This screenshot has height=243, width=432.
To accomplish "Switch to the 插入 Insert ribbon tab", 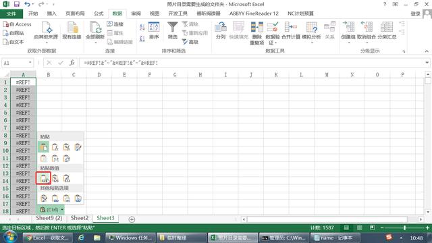I will pos(51,13).
